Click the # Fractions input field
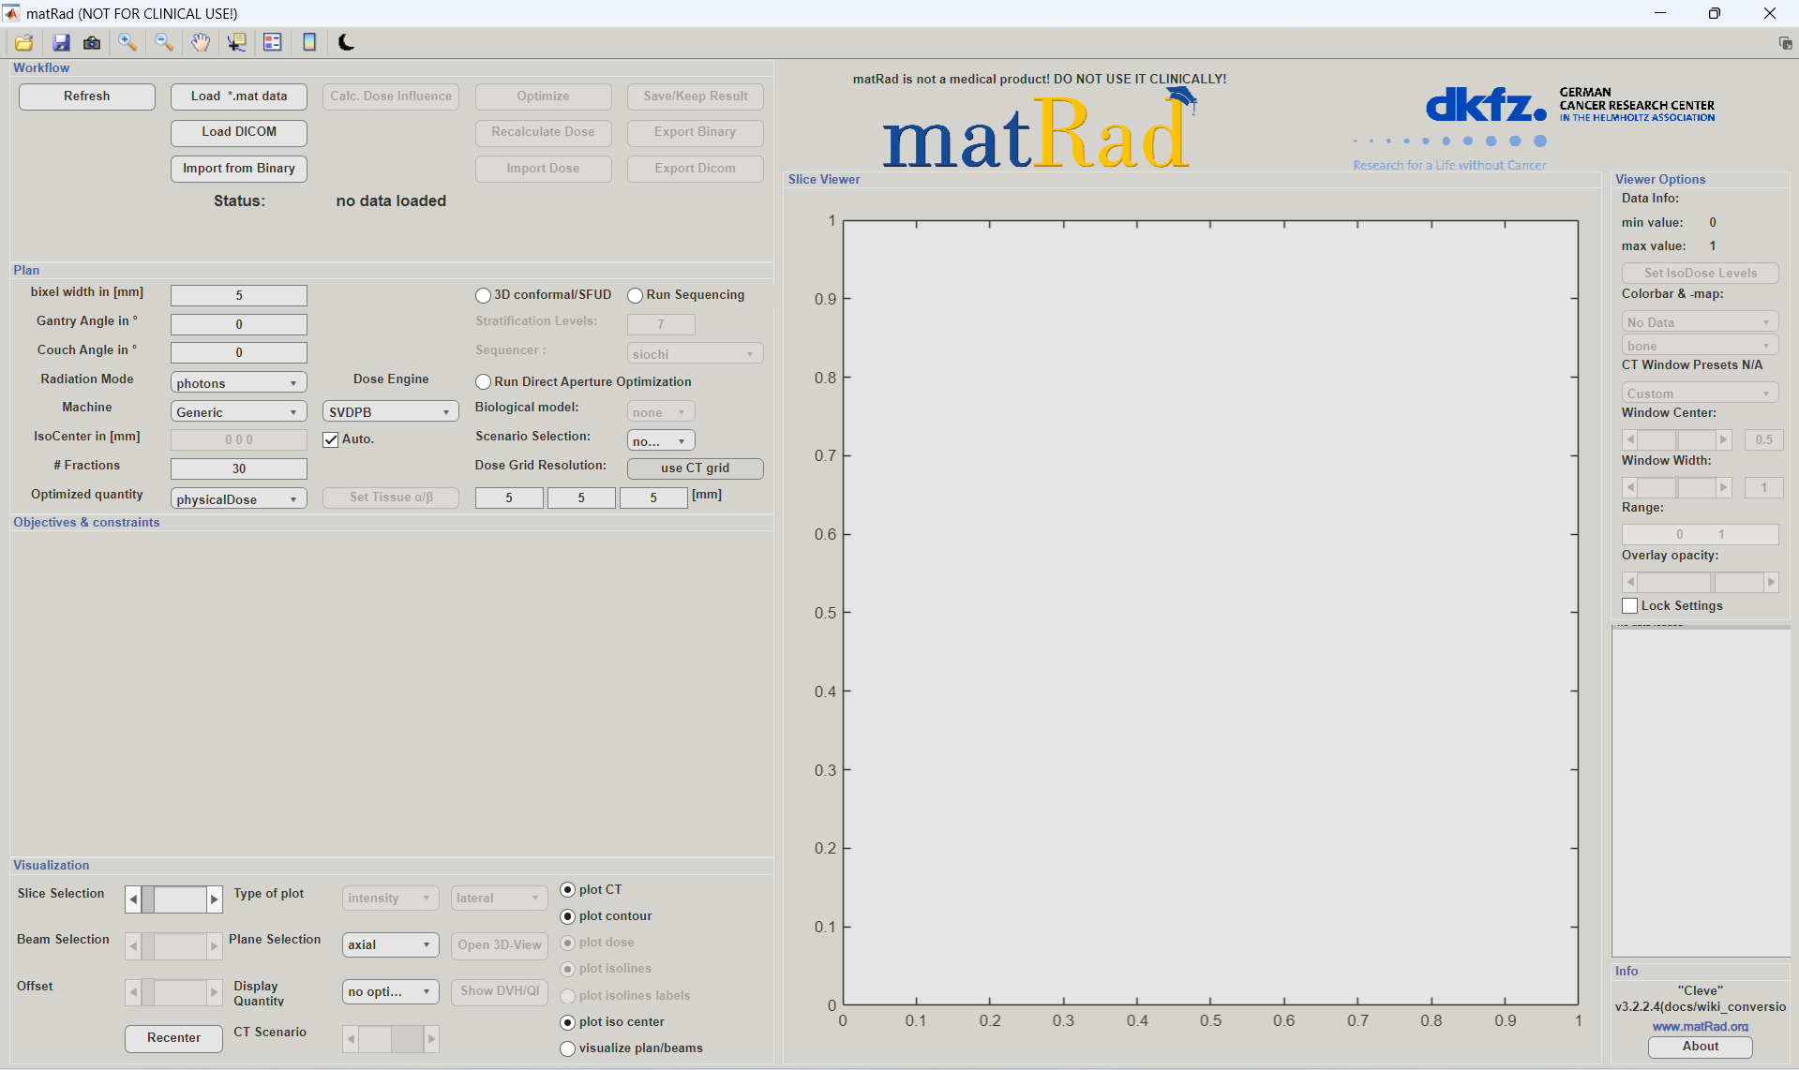 coord(238,469)
